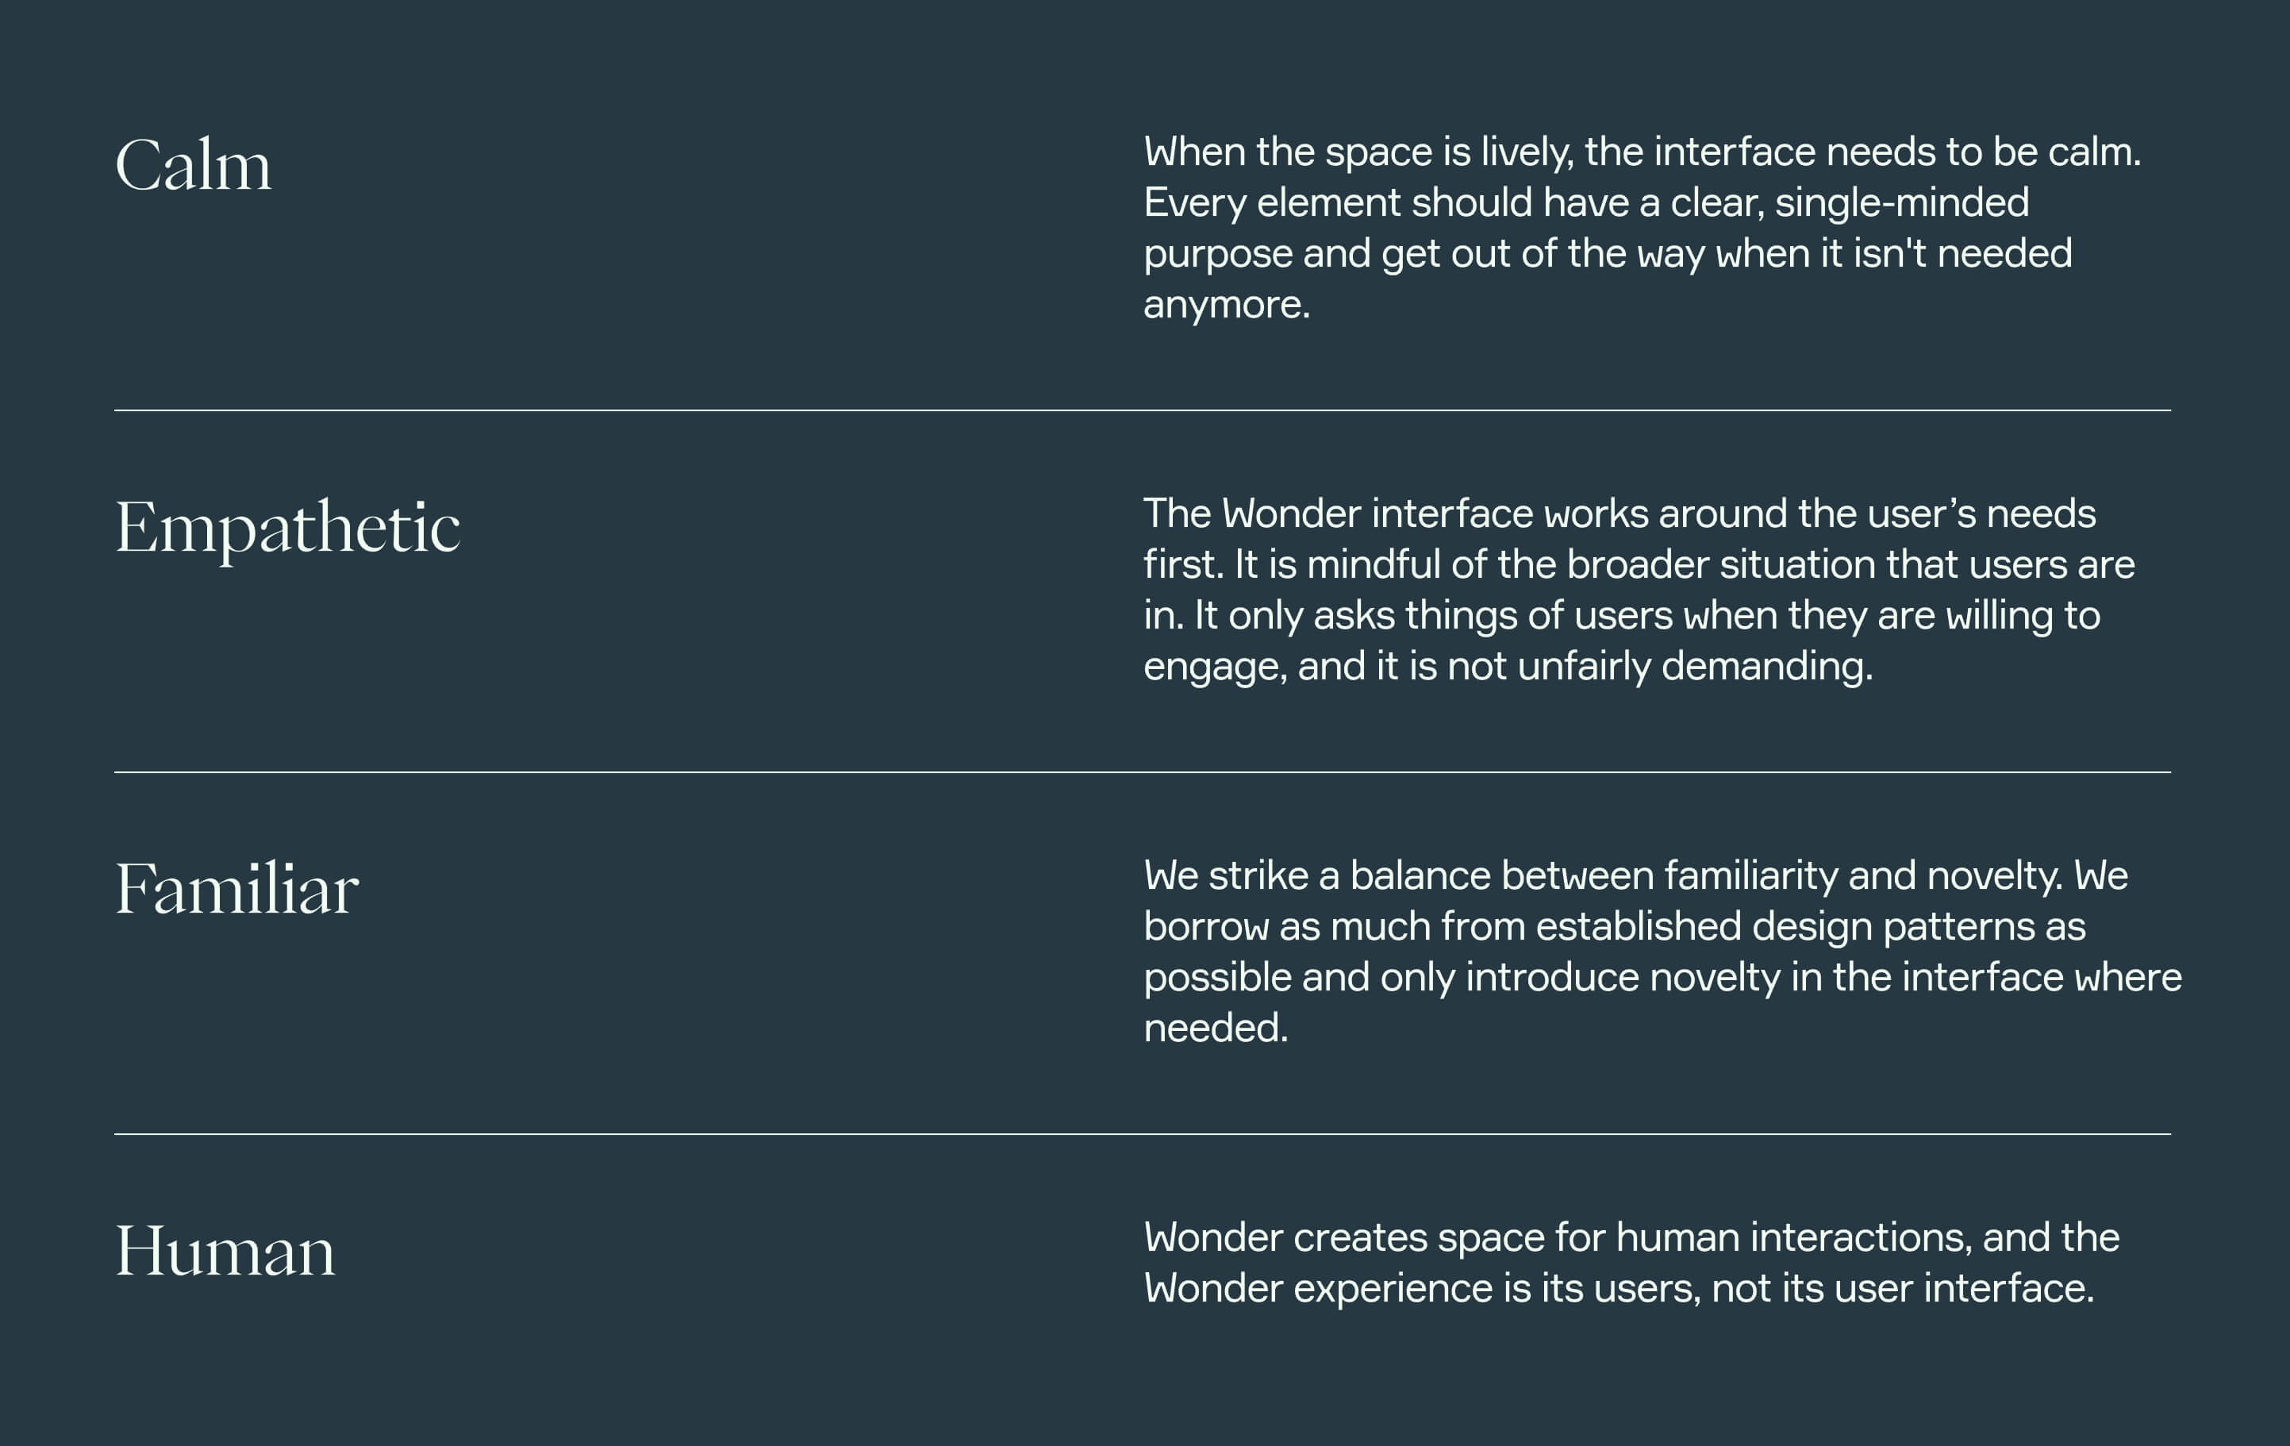Click the word 'single-minded' in Calm description
2290x1446 pixels.
[1902, 202]
